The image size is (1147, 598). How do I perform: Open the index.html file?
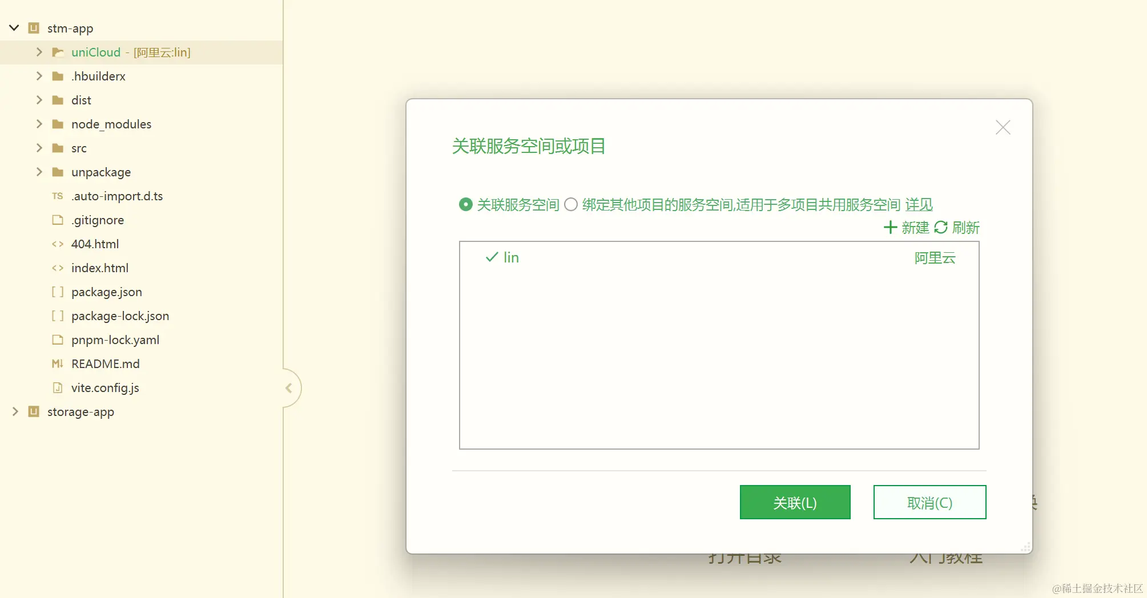point(100,268)
